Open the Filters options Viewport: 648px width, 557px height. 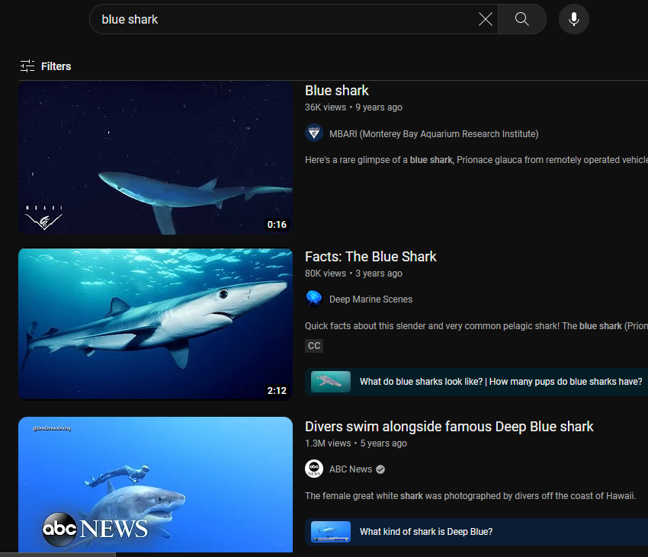coord(46,66)
